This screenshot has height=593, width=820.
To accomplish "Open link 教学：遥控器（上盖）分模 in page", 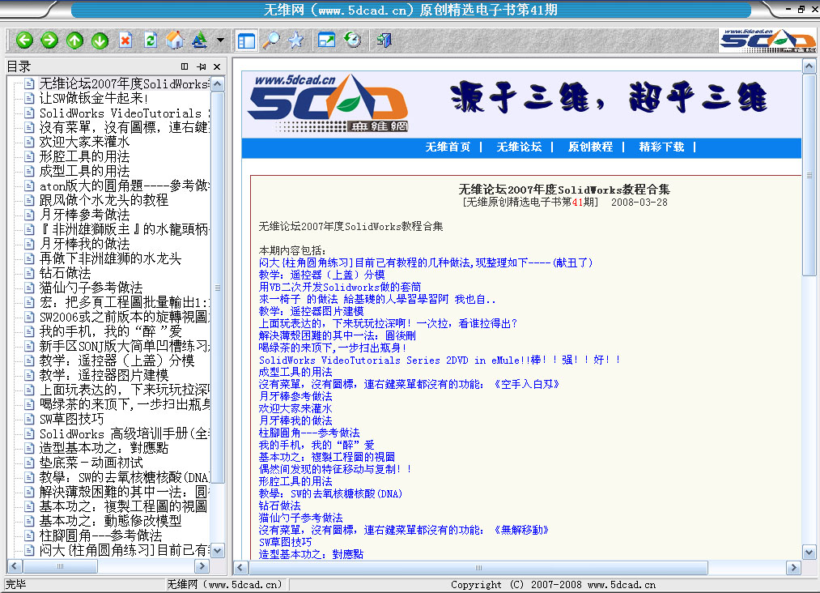I will [321, 275].
